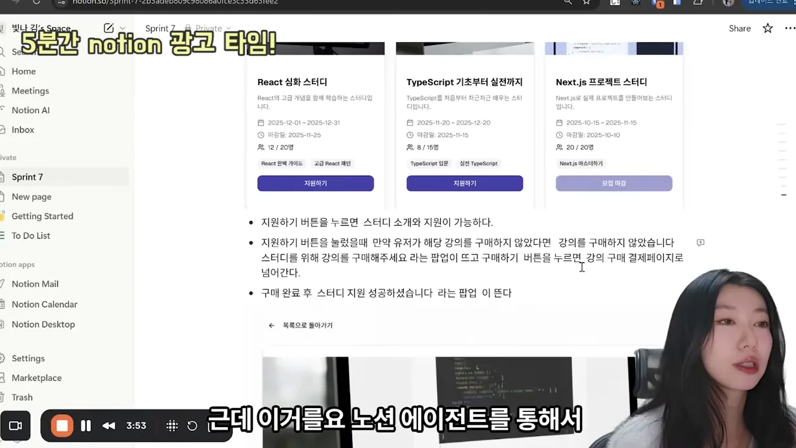Image resolution: width=796 pixels, height=448 pixels.
Task: Click 지원하기 on React 심화 스터디 card
Action: pos(315,184)
